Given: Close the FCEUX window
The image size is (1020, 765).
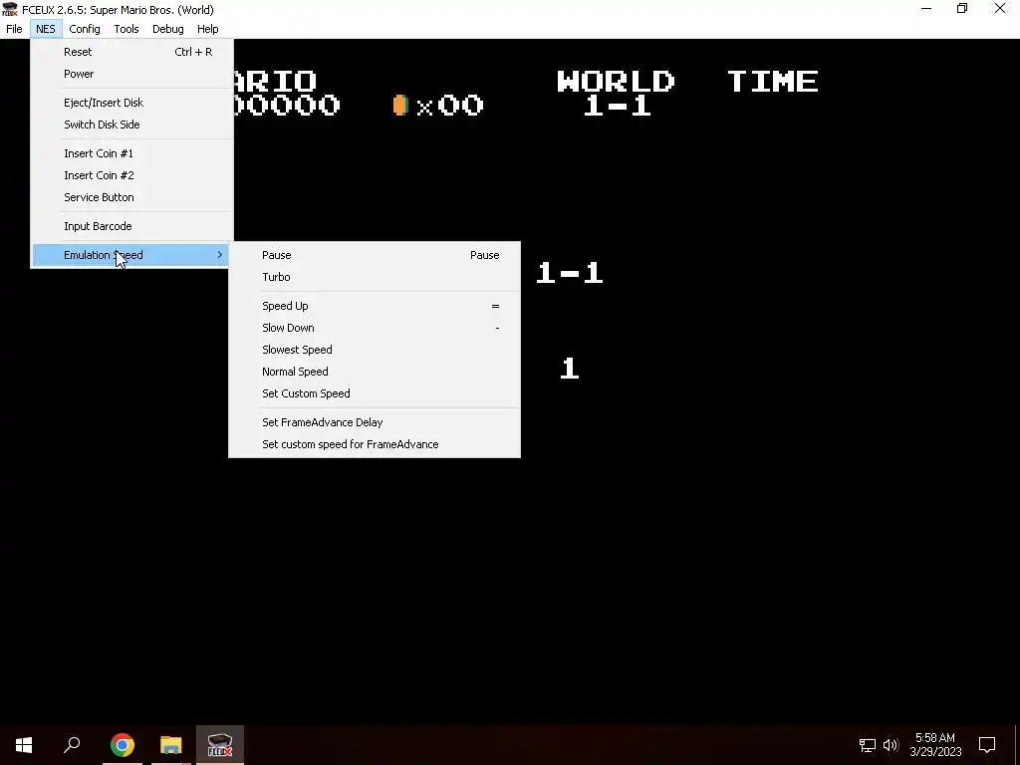Looking at the screenshot, I should pyautogui.click(x=1000, y=9).
